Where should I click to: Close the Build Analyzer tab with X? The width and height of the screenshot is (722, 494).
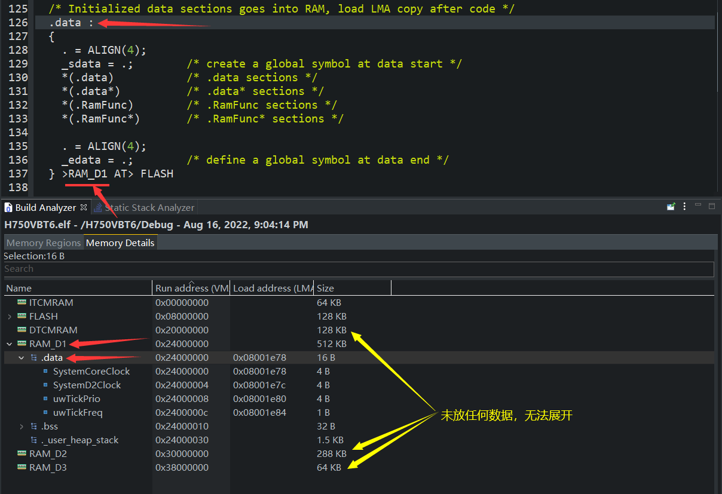point(84,207)
